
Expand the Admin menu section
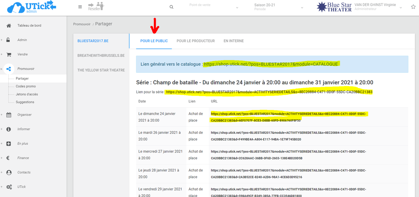point(22,40)
